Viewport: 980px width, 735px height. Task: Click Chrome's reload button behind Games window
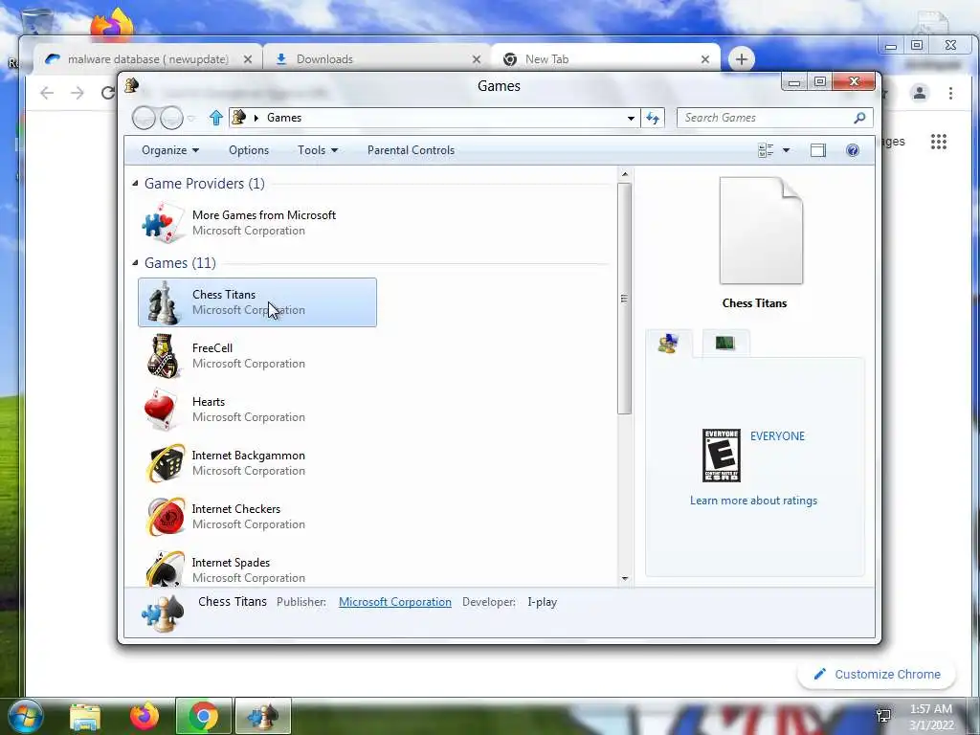click(x=108, y=93)
